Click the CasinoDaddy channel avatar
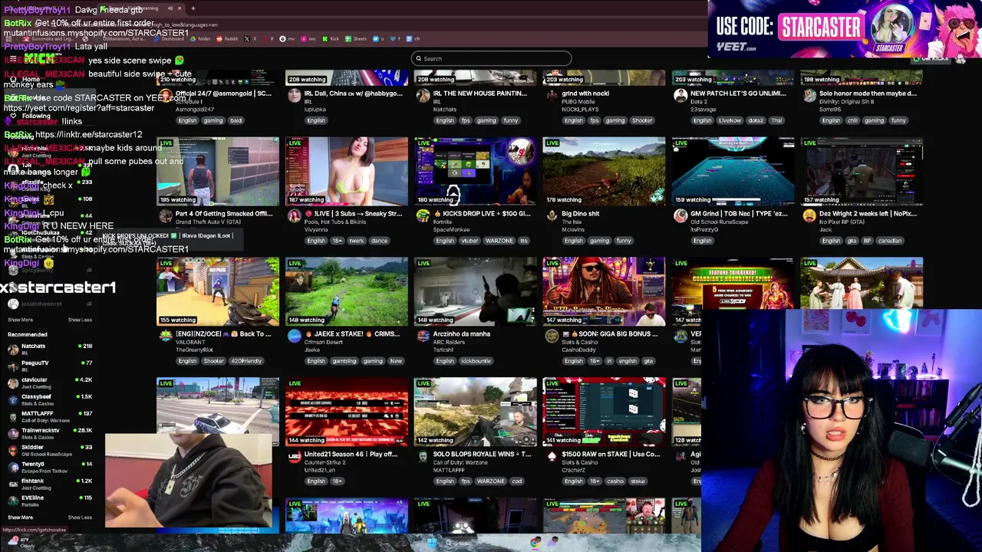Image resolution: width=982 pixels, height=552 pixels. [x=552, y=336]
